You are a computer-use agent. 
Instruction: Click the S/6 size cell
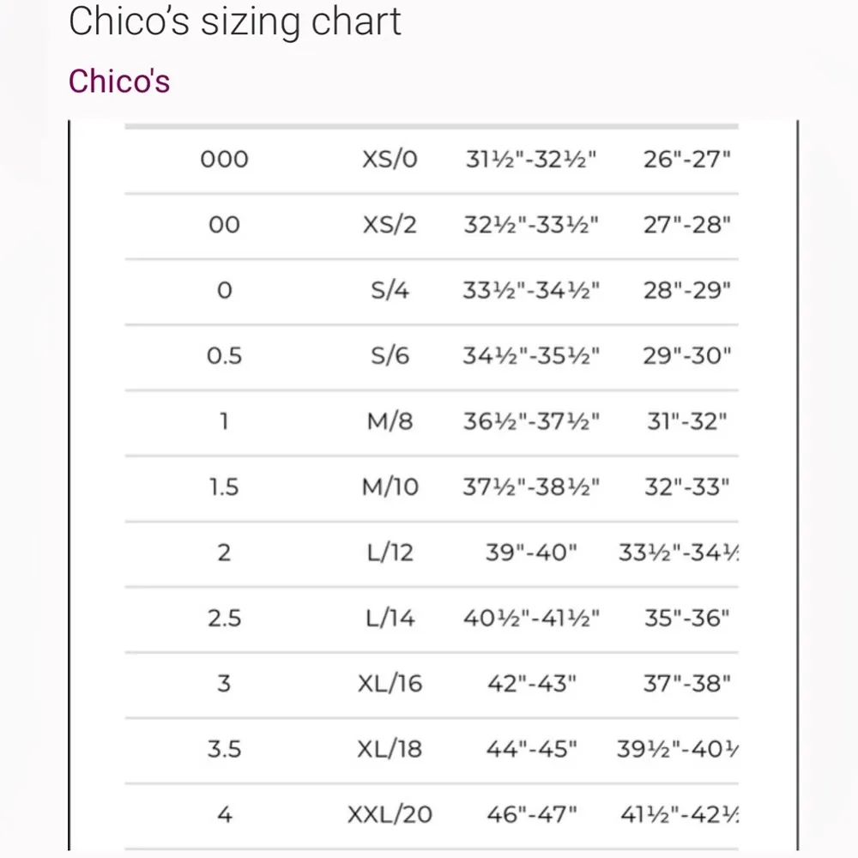click(390, 356)
